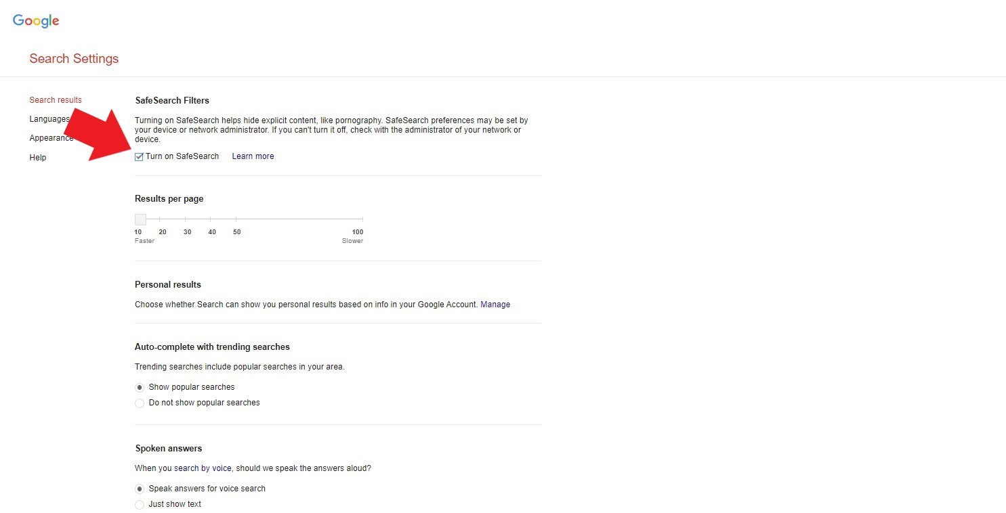Image resolution: width=1006 pixels, height=513 pixels.
Task: Click the Google logo
Action: click(x=36, y=21)
